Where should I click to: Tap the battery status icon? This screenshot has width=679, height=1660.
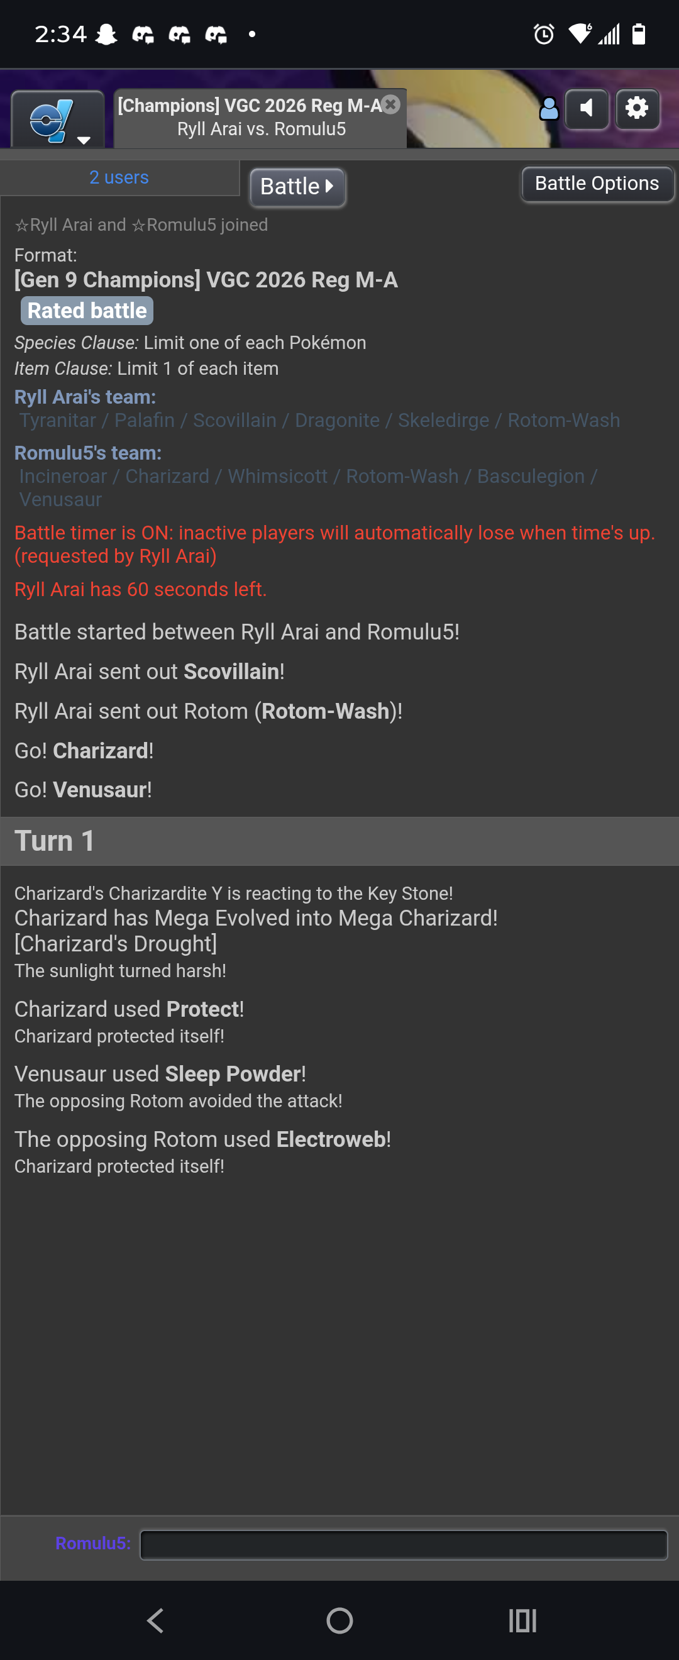coord(638,33)
